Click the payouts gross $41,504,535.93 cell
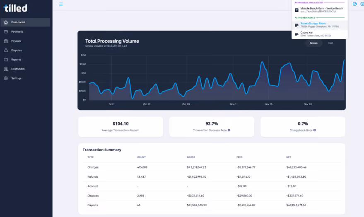The image size is (364, 217). click(x=197, y=205)
